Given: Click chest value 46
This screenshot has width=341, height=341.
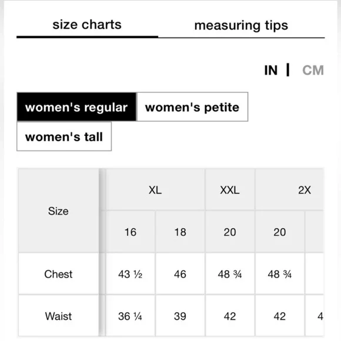Looking at the screenshot, I should point(180,274).
